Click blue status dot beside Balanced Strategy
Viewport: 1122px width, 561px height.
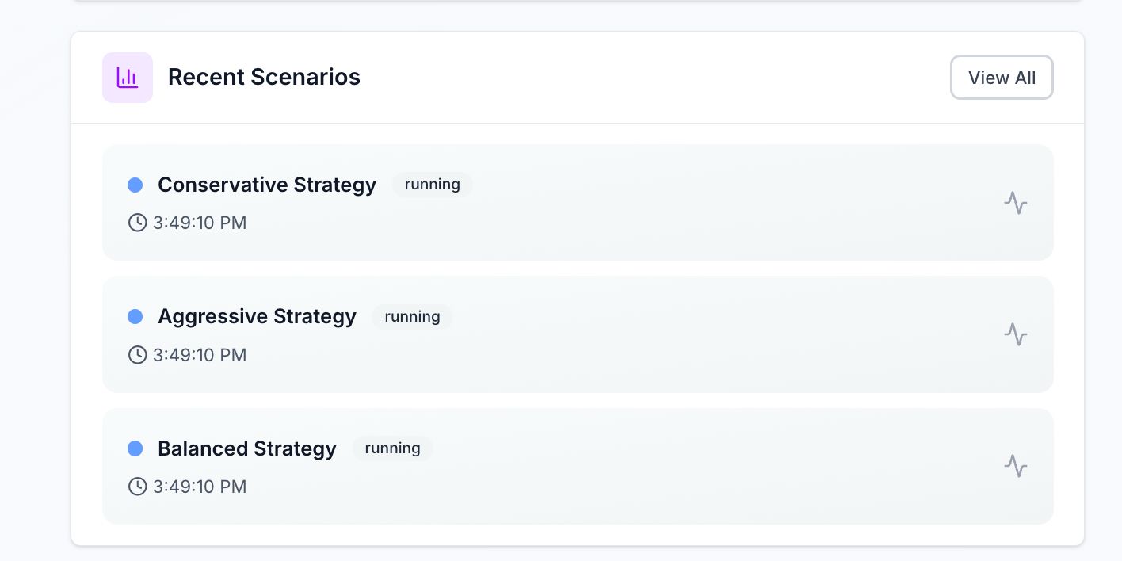pyautogui.click(x=135, y=448)
